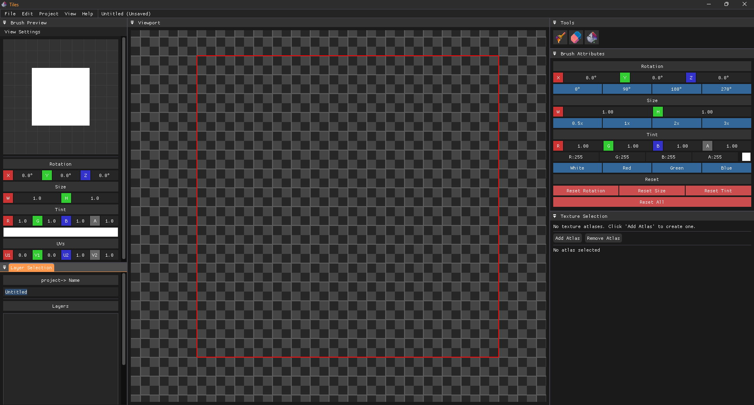Click the Tiles application icon in title bar
754x405 pixels.
[x=4, y=4]
